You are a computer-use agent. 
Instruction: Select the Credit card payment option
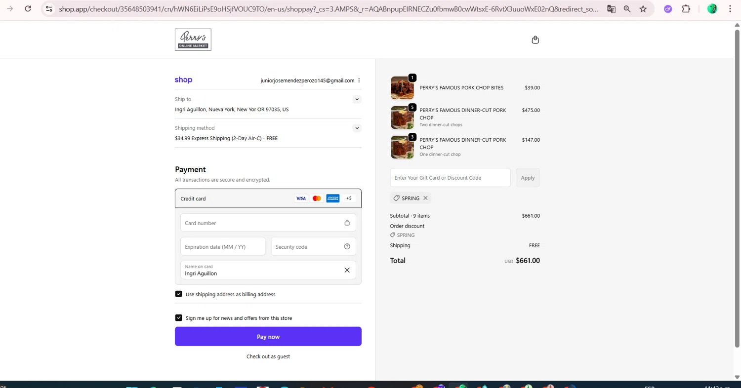(268, 198)
